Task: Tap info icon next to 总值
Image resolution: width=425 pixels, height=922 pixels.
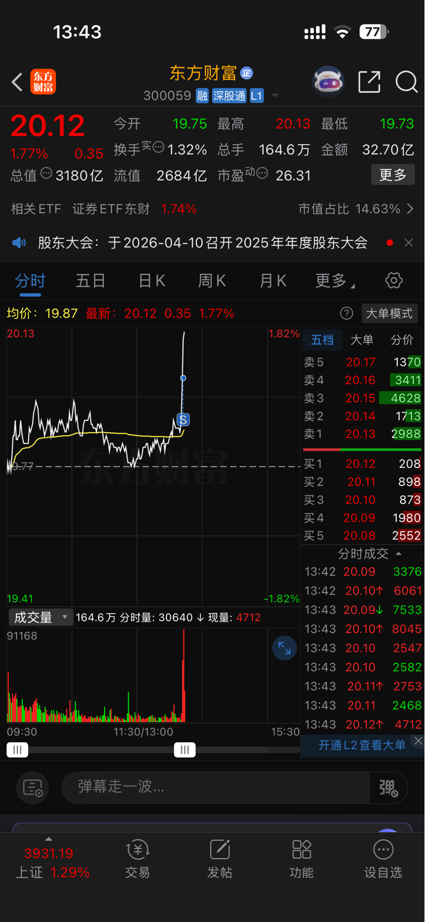Action: click(x=46, y=173)
